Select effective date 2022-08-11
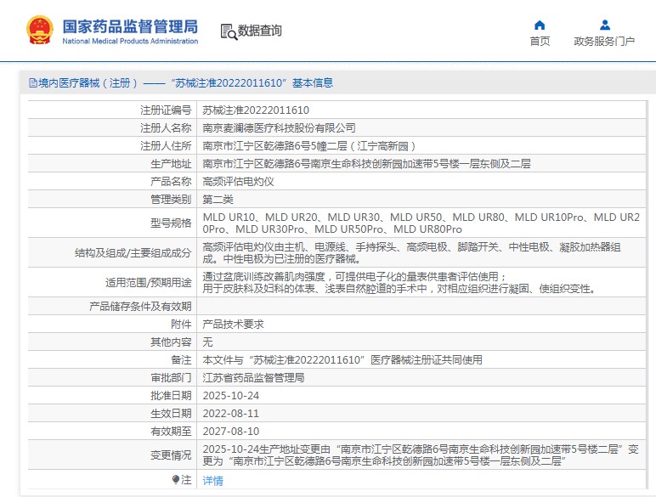This screenshot has width=656, height=497. click(231, 414)
